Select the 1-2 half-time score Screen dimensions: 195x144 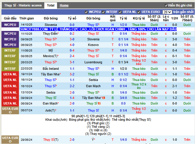(x=175, y=98)
